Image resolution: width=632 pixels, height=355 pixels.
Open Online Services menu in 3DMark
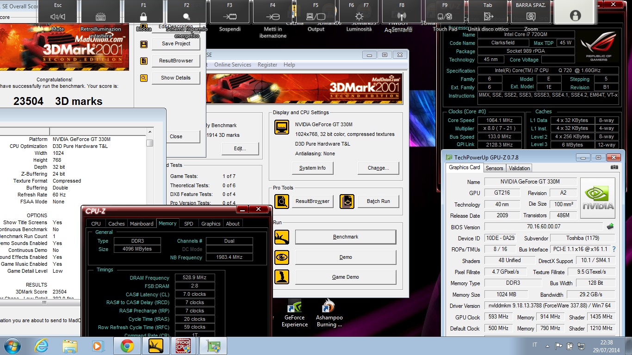pos(233,65)
